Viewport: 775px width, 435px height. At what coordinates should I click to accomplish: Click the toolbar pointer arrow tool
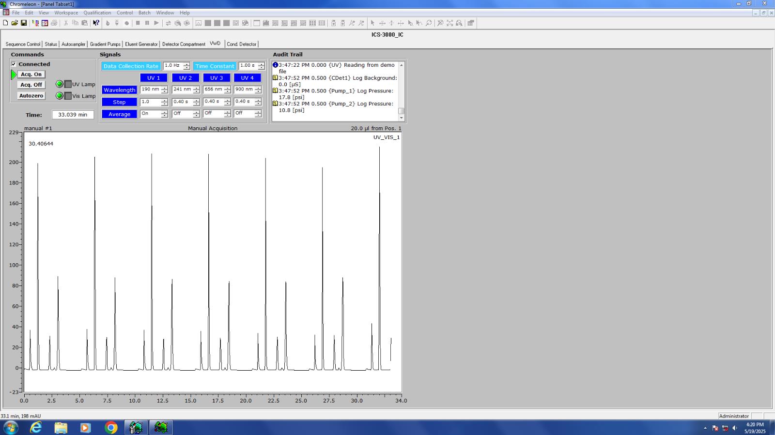point(372,23)
